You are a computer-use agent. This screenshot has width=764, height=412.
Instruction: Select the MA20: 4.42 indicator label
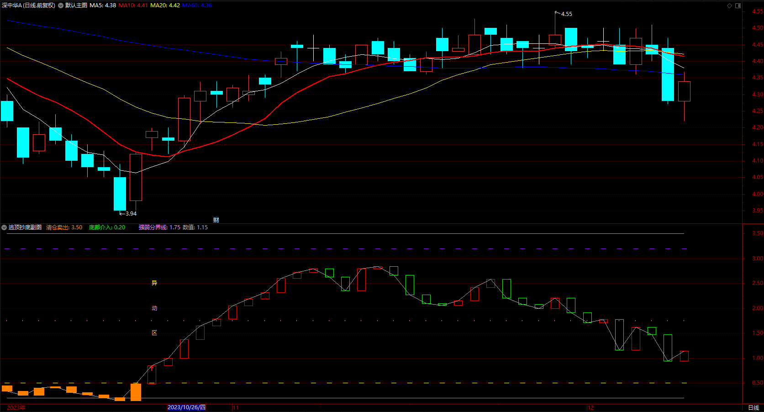point(165,5)
